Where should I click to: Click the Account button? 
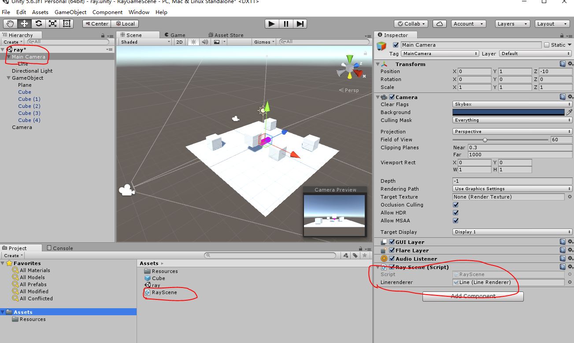[468, 24]
